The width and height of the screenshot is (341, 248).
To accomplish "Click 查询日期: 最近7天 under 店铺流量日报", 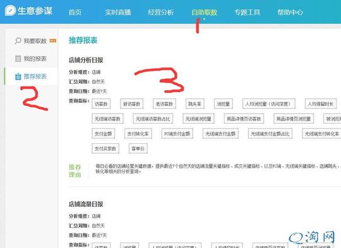I will coord(88,235).
